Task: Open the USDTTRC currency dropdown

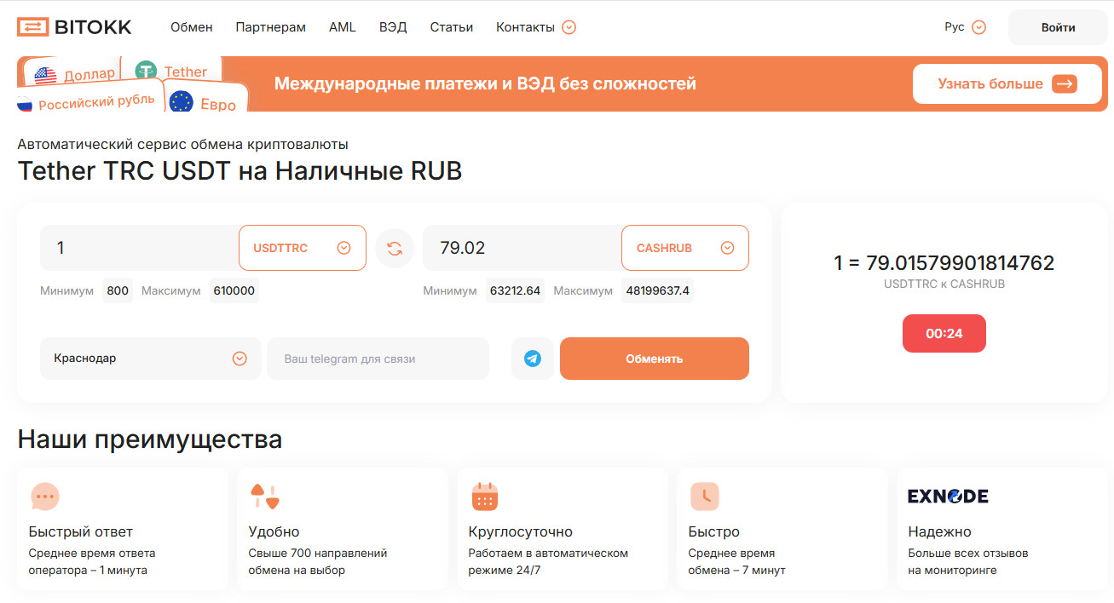Action: pos(303,248)
